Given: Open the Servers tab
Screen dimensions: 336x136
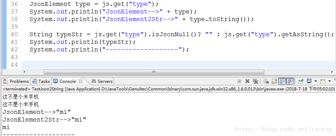Looking at the screenshot, I should [102, 81].
